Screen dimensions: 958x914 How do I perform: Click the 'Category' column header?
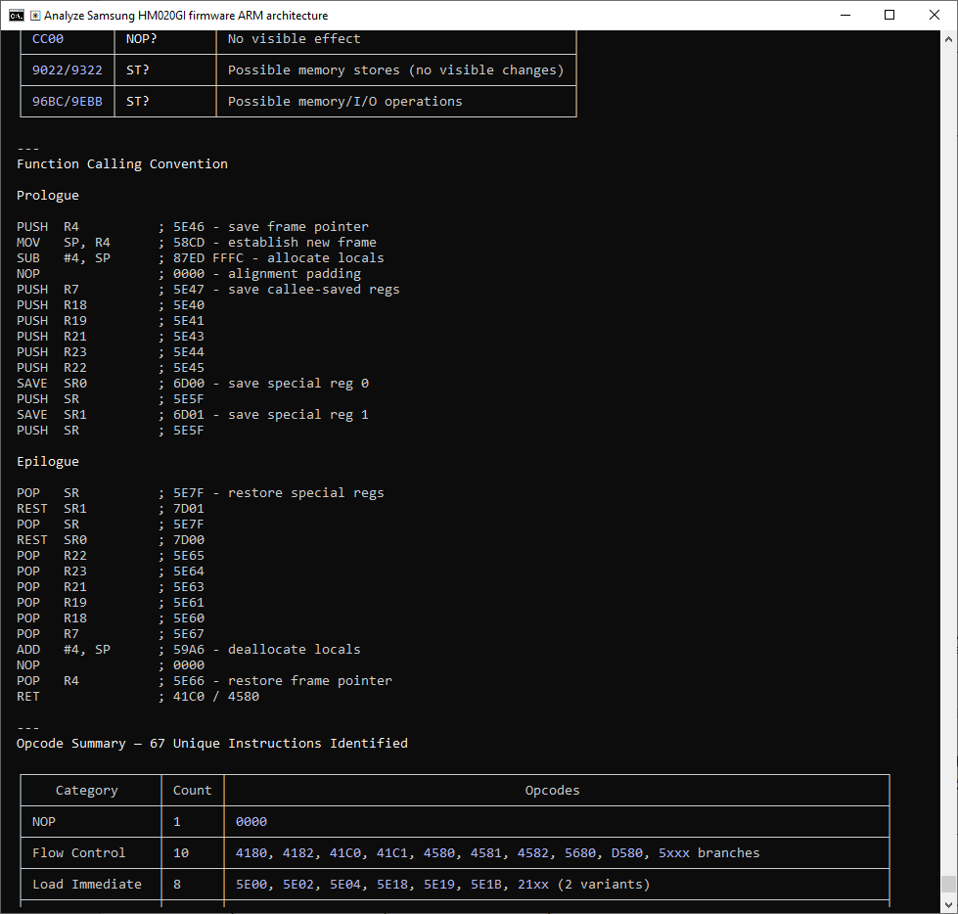(x=87, y=790)
